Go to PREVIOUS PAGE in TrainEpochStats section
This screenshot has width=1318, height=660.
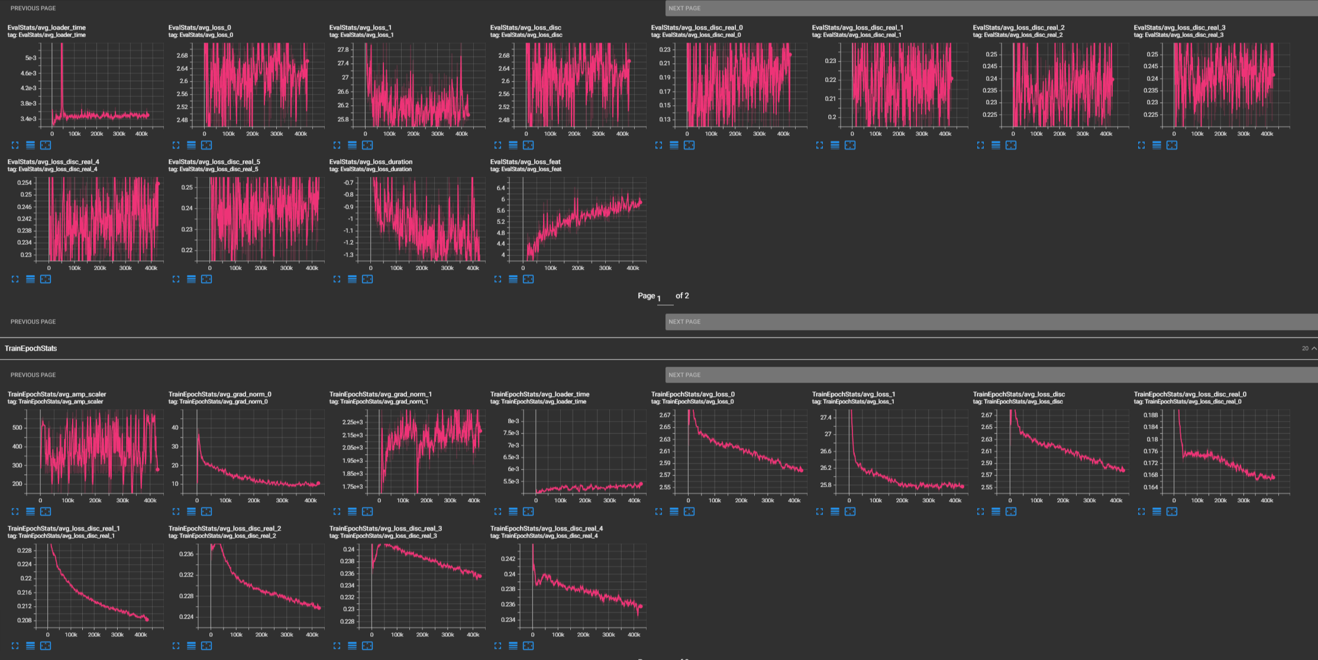pos(33,375)
